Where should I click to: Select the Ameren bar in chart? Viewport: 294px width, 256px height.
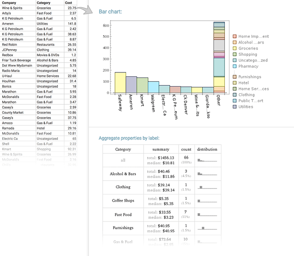pos(131,85)
